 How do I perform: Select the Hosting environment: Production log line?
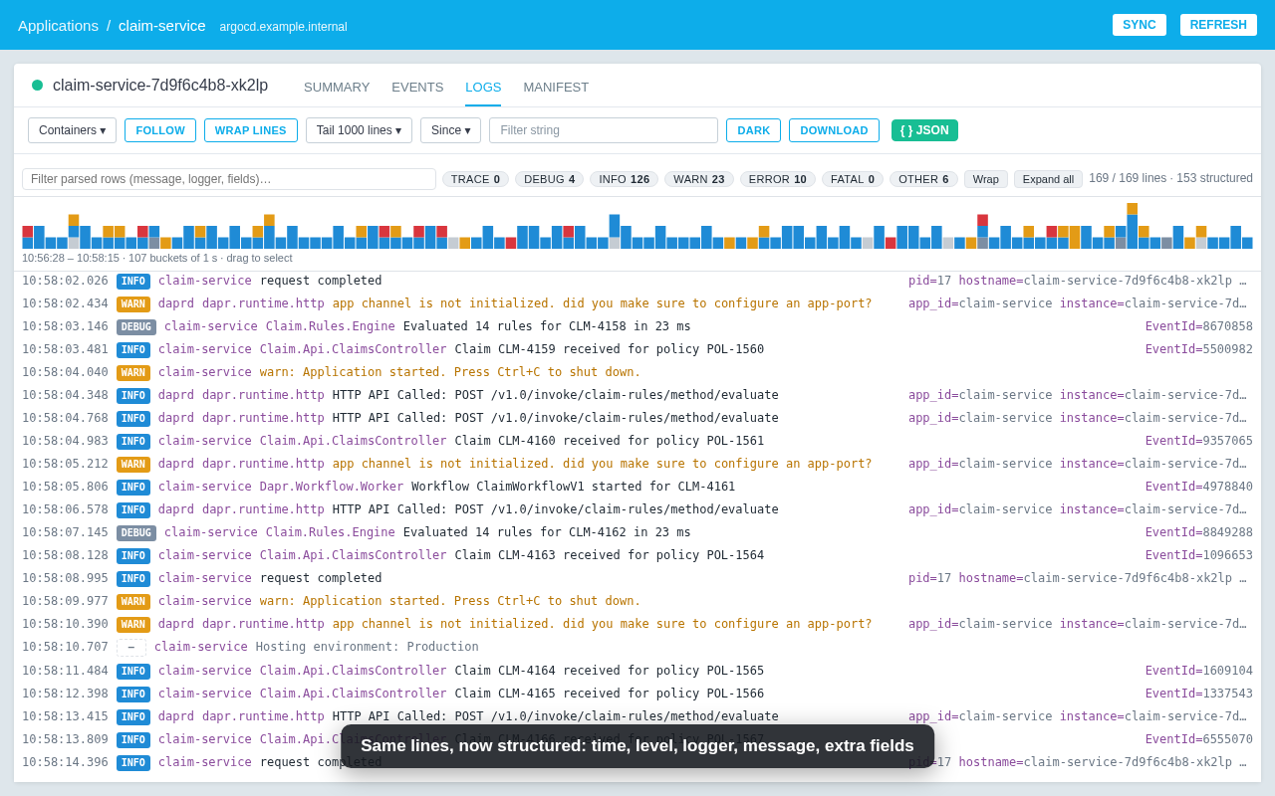pyautogui.click(x=637, y=647)
